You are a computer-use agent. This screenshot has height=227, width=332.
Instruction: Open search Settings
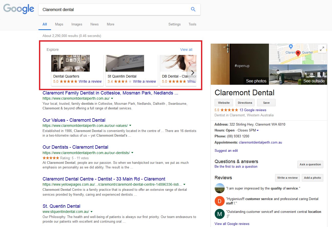[174, 24]
